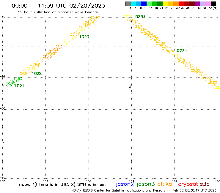Screen dimensions: 220x193
Task: Click the "Feb 22 08:30:47 UTC 2023" timestamp
Action: tap(194, 190)
